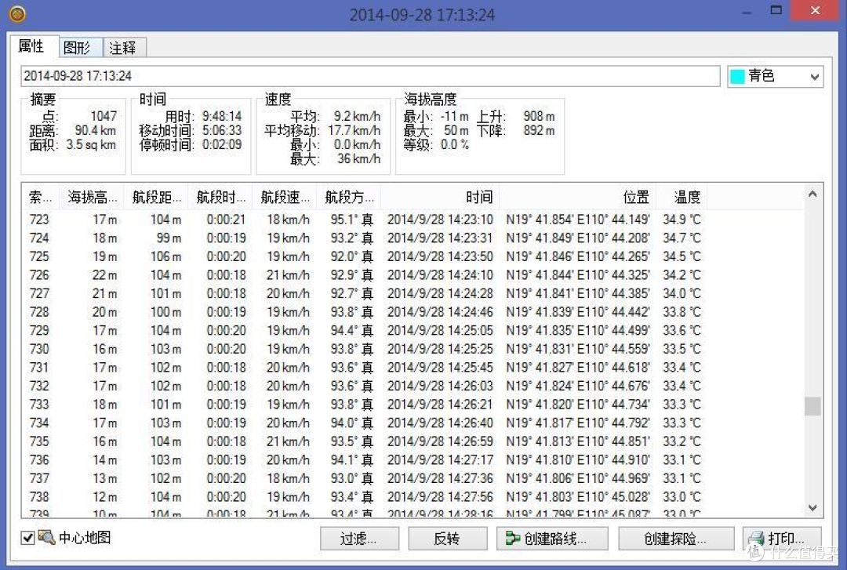Screen dimensions: 847x570
Task: Sort by the 航段距... column header
Action: [155, 198]
